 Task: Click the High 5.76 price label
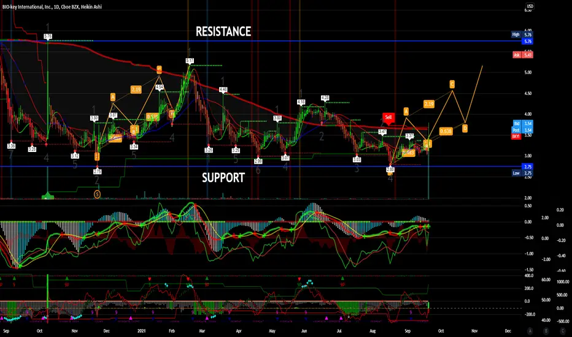click(x=522, y=34)
